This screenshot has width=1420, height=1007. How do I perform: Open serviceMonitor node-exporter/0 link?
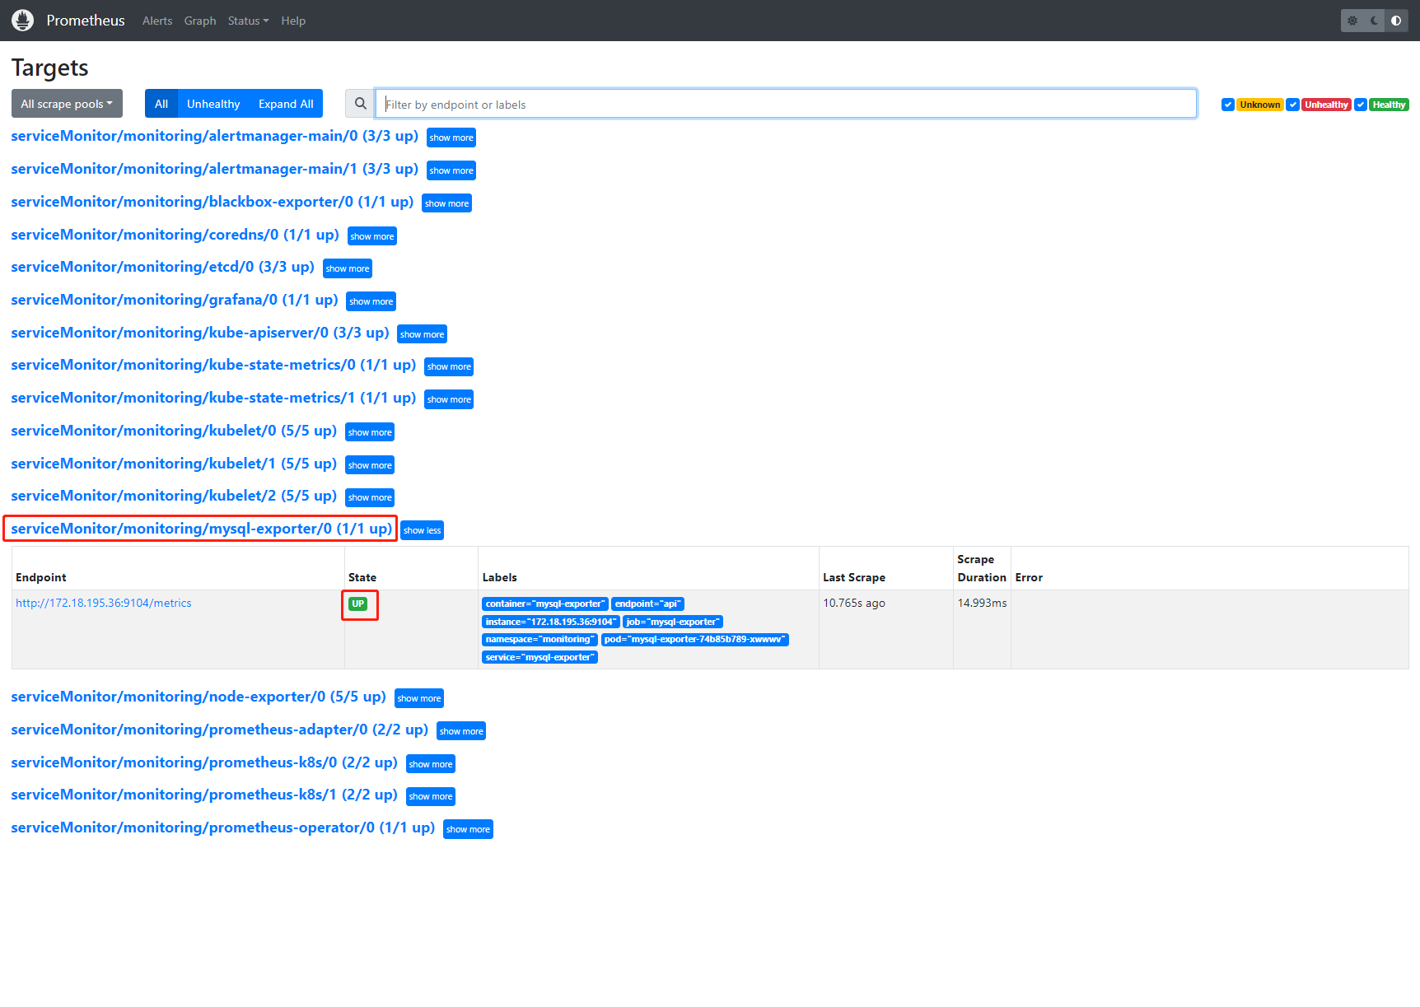(199, 697)
